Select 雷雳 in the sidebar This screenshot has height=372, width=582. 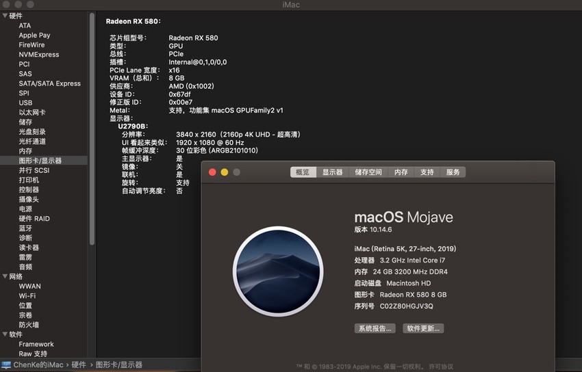(25, 256)
